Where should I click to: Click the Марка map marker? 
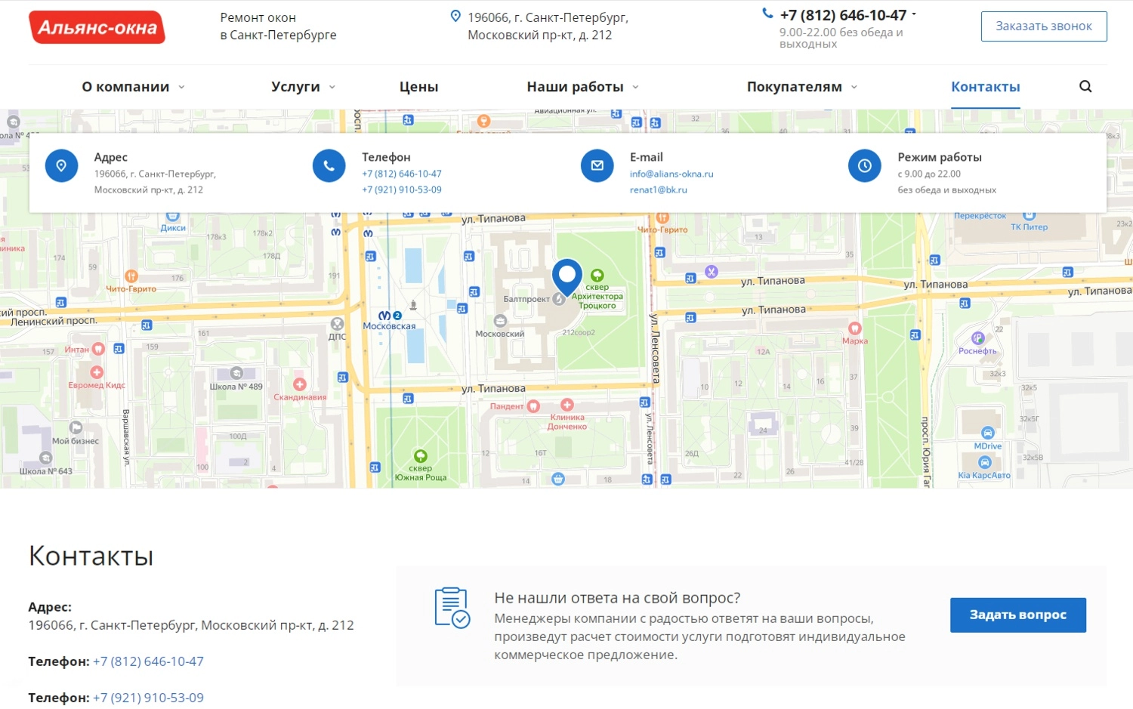[x=854, y=328]
